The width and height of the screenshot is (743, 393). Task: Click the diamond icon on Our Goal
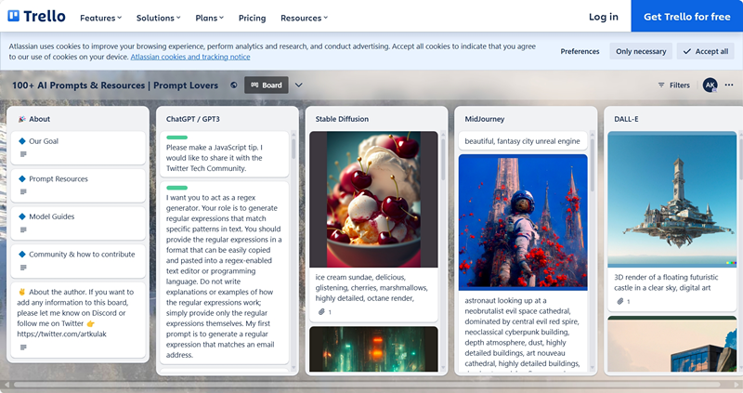click(21, 141)
